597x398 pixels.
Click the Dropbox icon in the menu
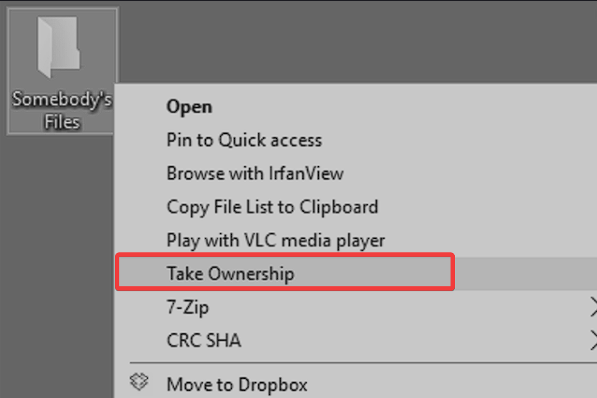[x=140, y=384]
